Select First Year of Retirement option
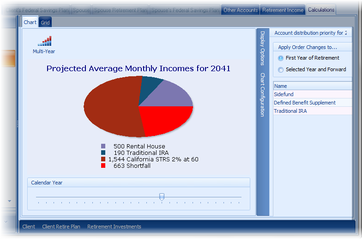Screen dimensions: 362x239 [x=281, y=58]
